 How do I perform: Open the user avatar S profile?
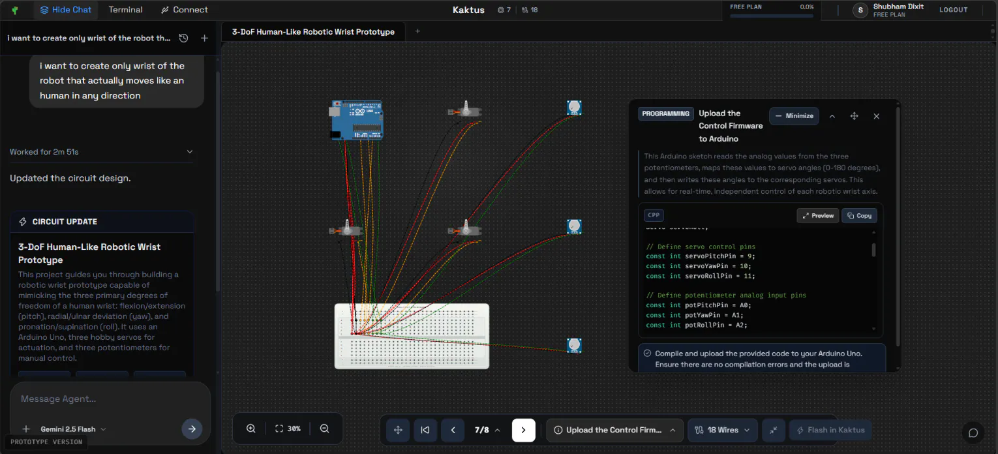[x=861, y=10]
